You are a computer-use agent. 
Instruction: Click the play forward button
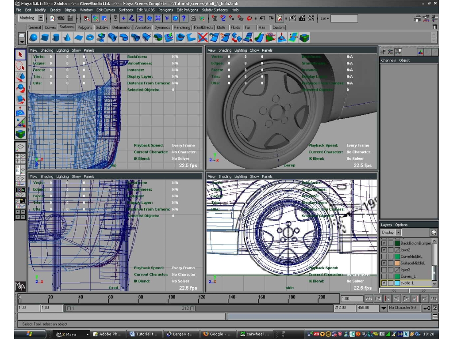pyautogui.click(x=406, y=299)
